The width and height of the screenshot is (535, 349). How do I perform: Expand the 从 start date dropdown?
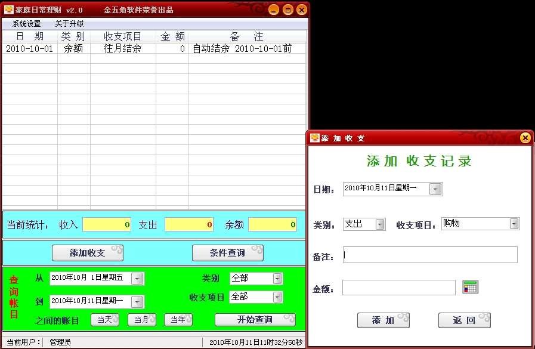(x=137, y=279)
